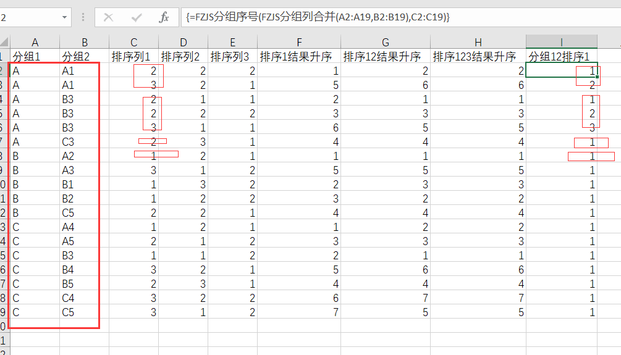Click the 排序1结果升序 header cell
This screenshot has width=621, height=355.
(x=299, y=56)
